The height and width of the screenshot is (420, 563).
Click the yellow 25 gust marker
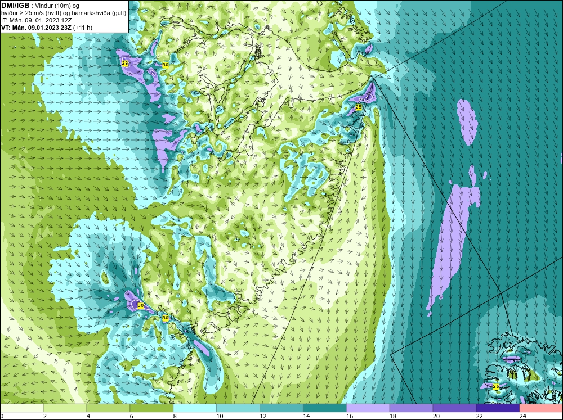pyautogui.click(x=358, y=107)
